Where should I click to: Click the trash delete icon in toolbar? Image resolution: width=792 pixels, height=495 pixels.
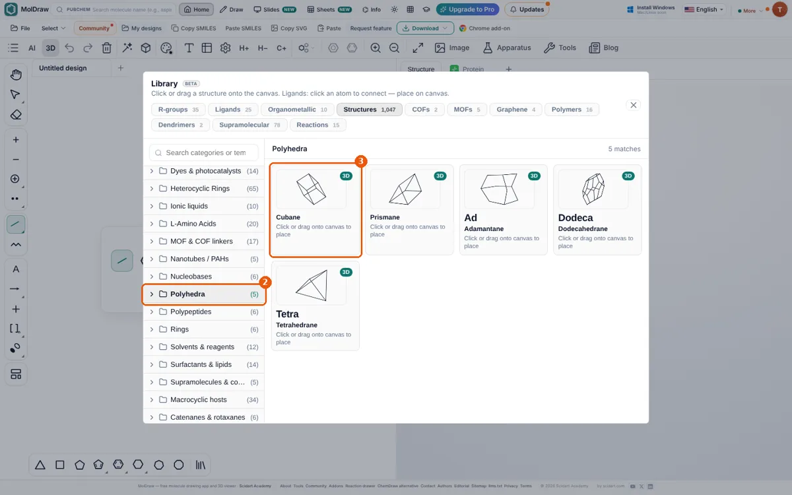[x=106, y=48]
